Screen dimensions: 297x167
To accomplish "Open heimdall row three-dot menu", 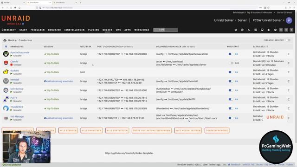I will (289, 81).
